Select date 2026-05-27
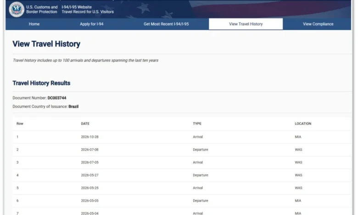 pos(89,175)
